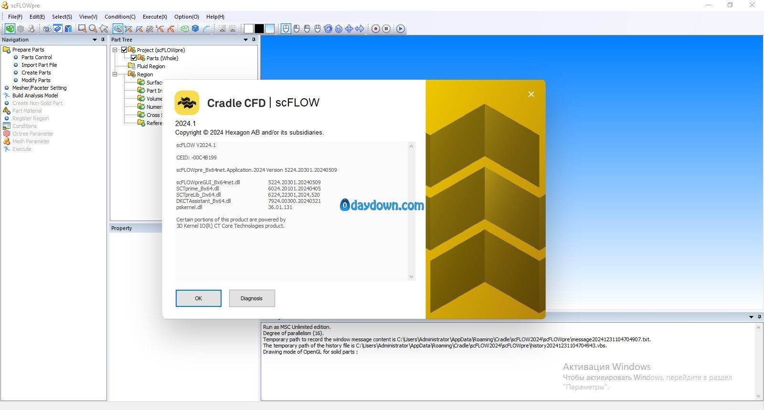Click the Property panel header
The height and width of the screenshot is (410, 764).
tap(136, 228)
